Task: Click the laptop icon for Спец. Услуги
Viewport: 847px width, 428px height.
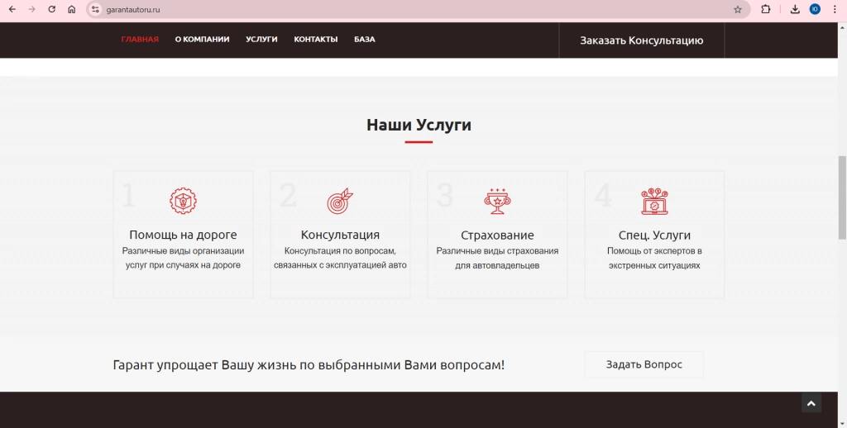Action: 654,202
